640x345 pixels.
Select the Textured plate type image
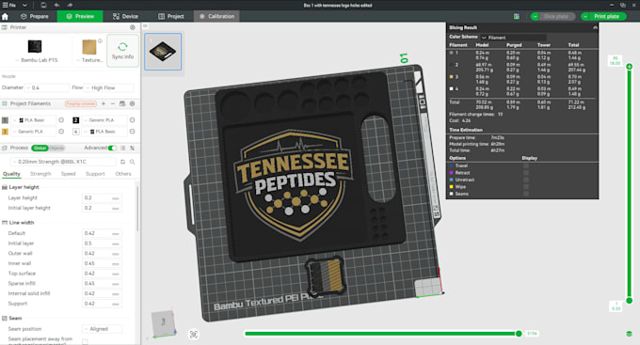89,47
